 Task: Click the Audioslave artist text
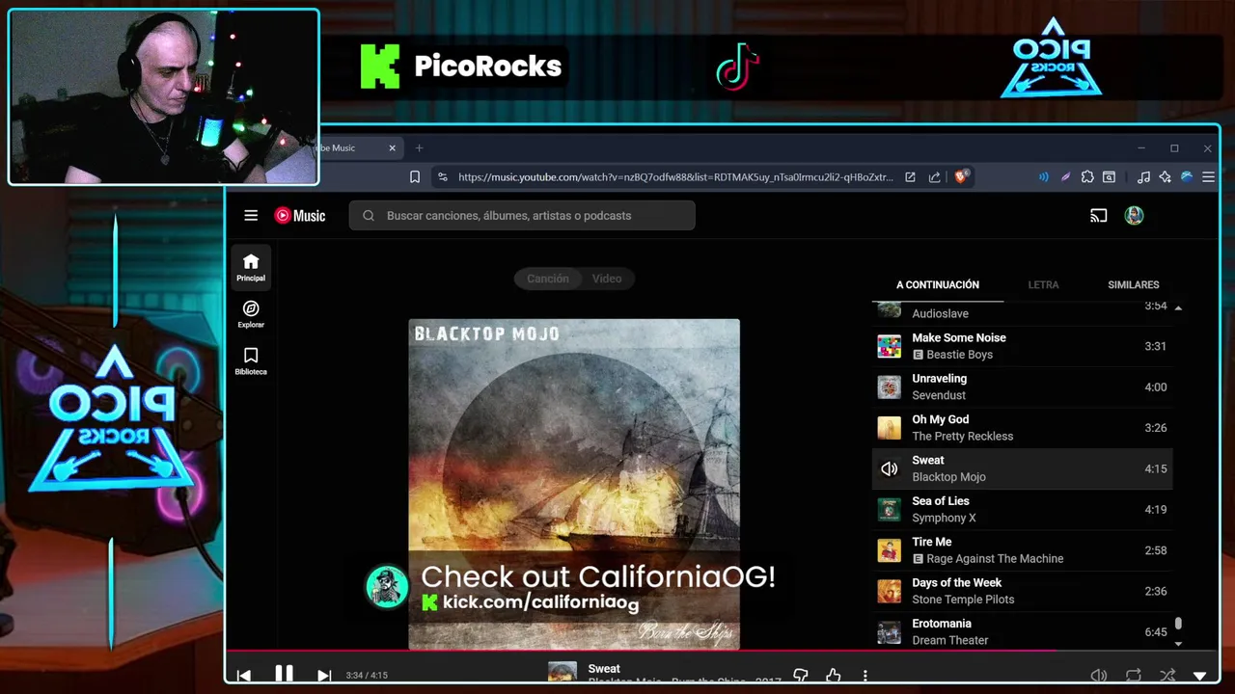point(940,314)
